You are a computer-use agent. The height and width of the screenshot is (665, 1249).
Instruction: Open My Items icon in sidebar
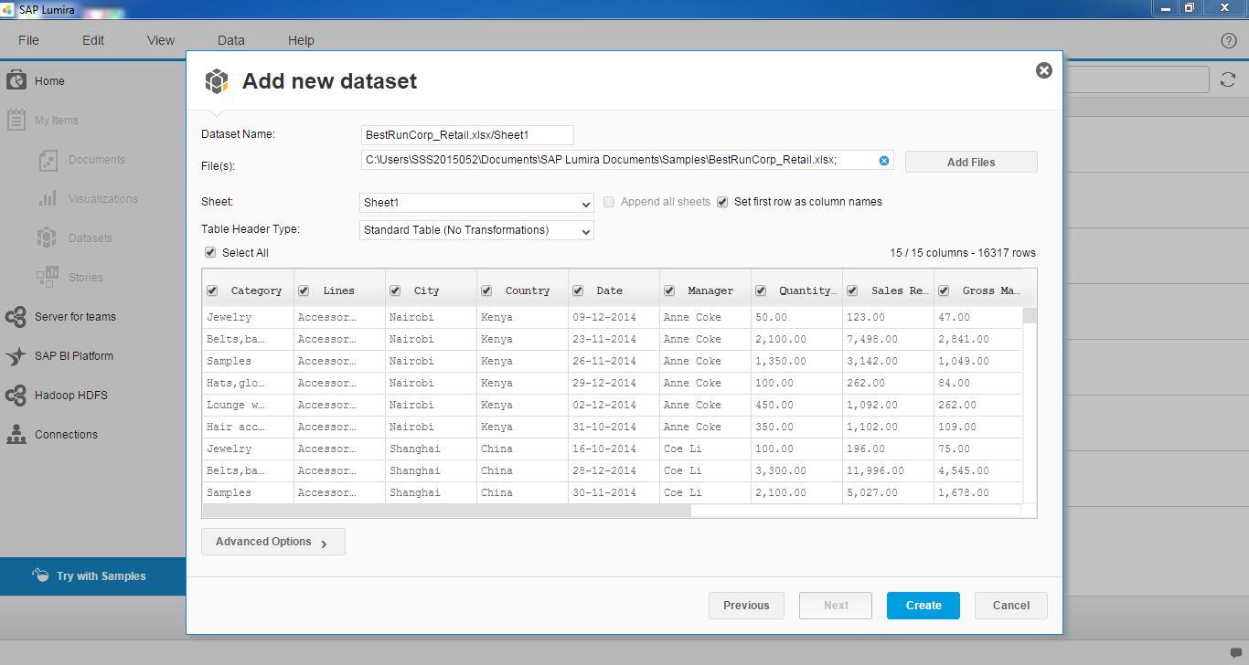16,120
